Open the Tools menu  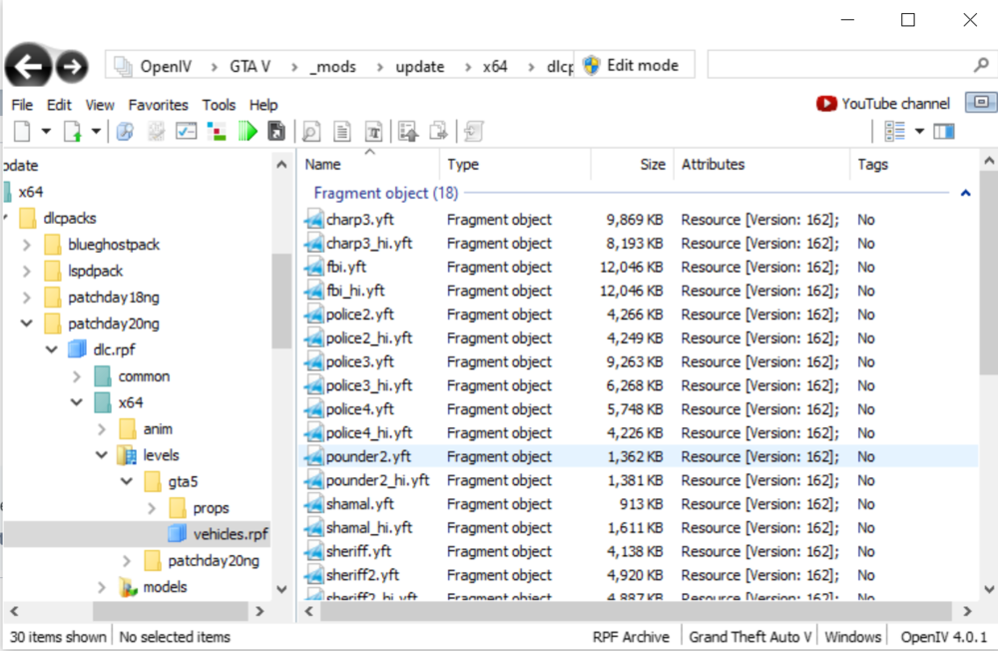tap(219, 105)
